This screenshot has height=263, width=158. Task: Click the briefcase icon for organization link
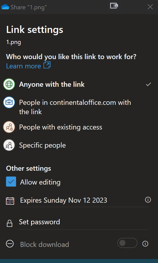9,103
